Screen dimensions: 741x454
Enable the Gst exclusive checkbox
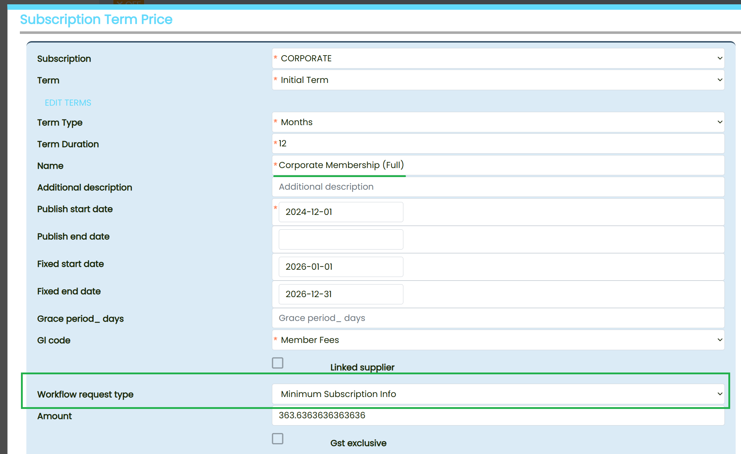tap(278, 438)
